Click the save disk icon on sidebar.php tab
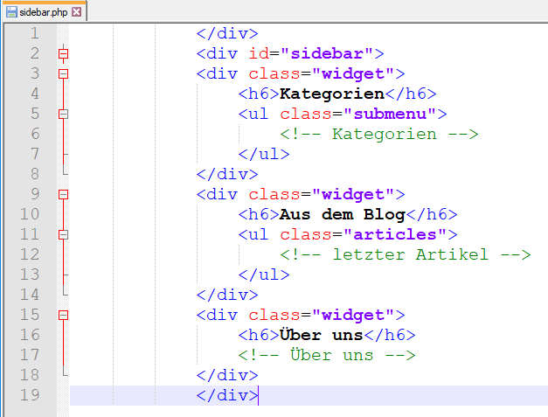The width and height of the screenshot is (548, 417). 11,12
